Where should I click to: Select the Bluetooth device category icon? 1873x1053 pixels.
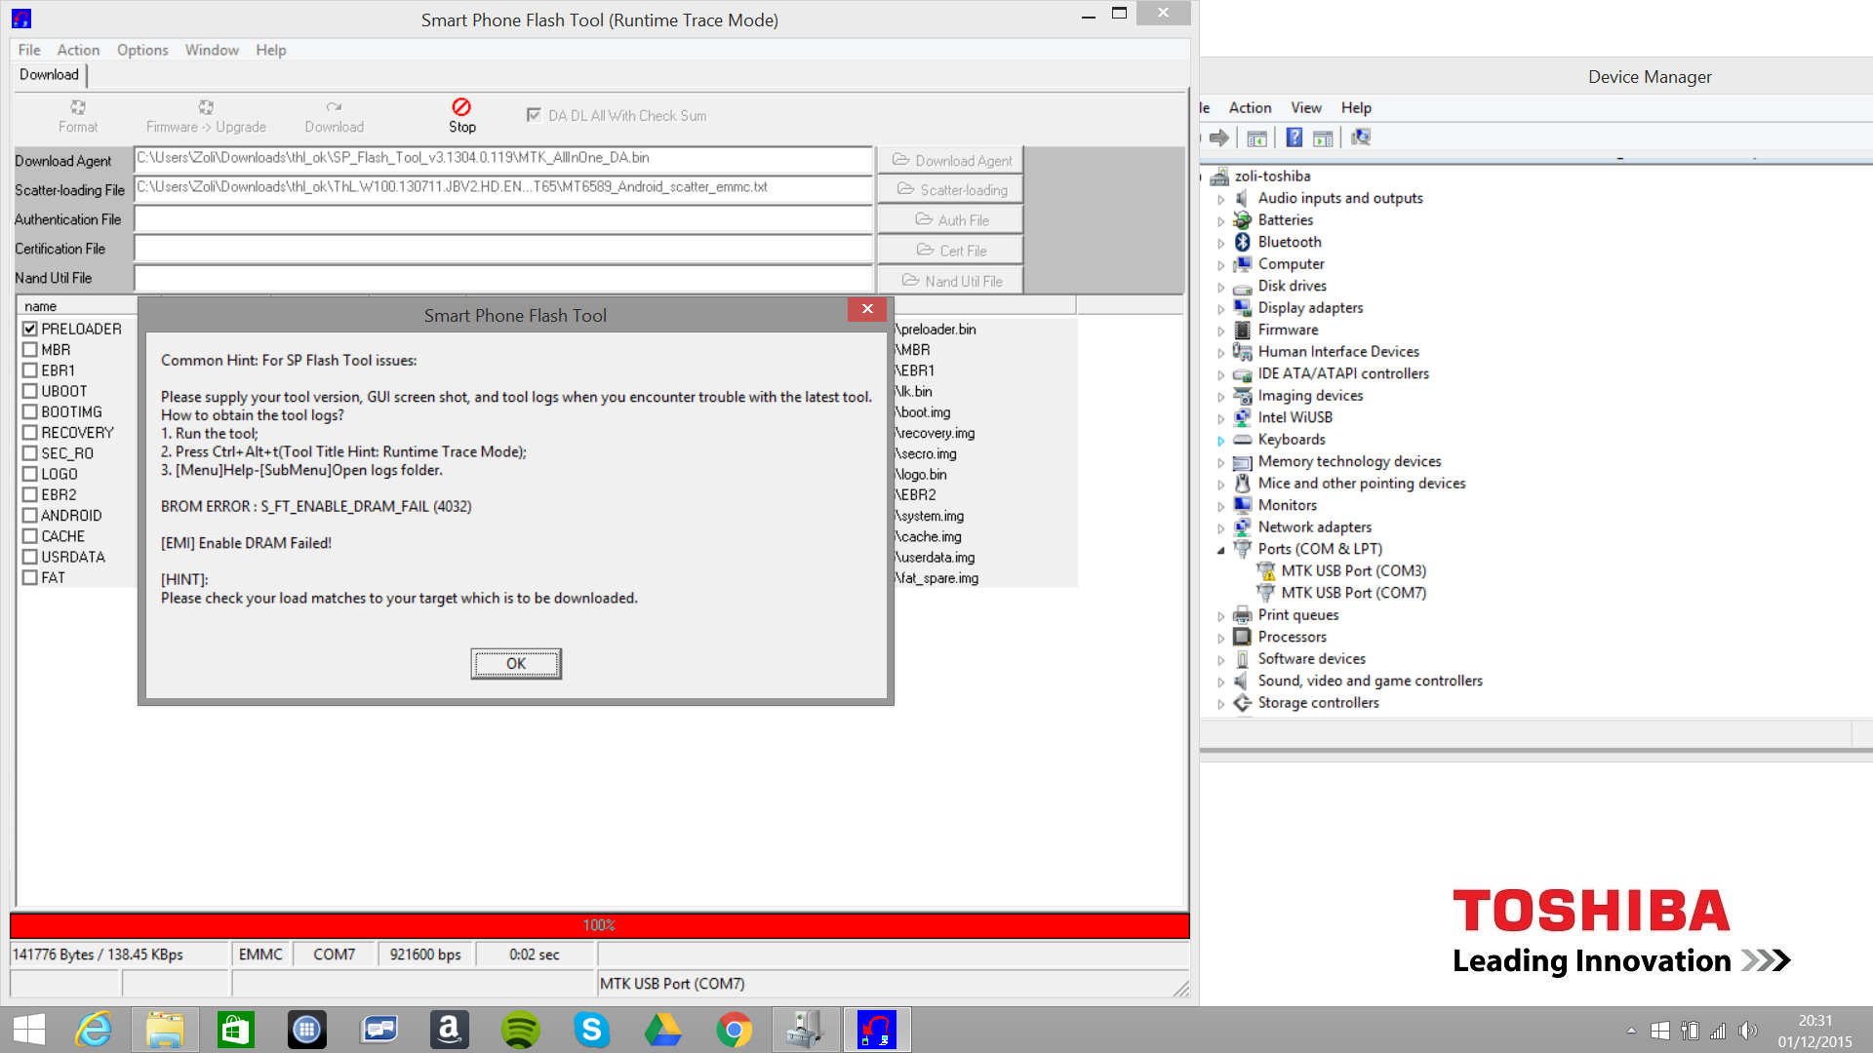[1243, 242]
